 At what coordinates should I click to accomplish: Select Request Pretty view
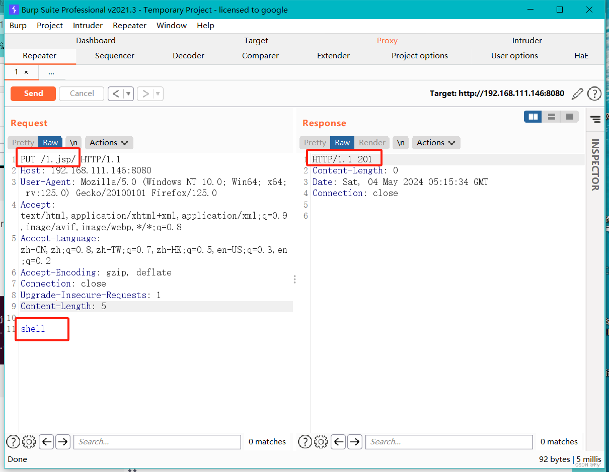[23, 143]
